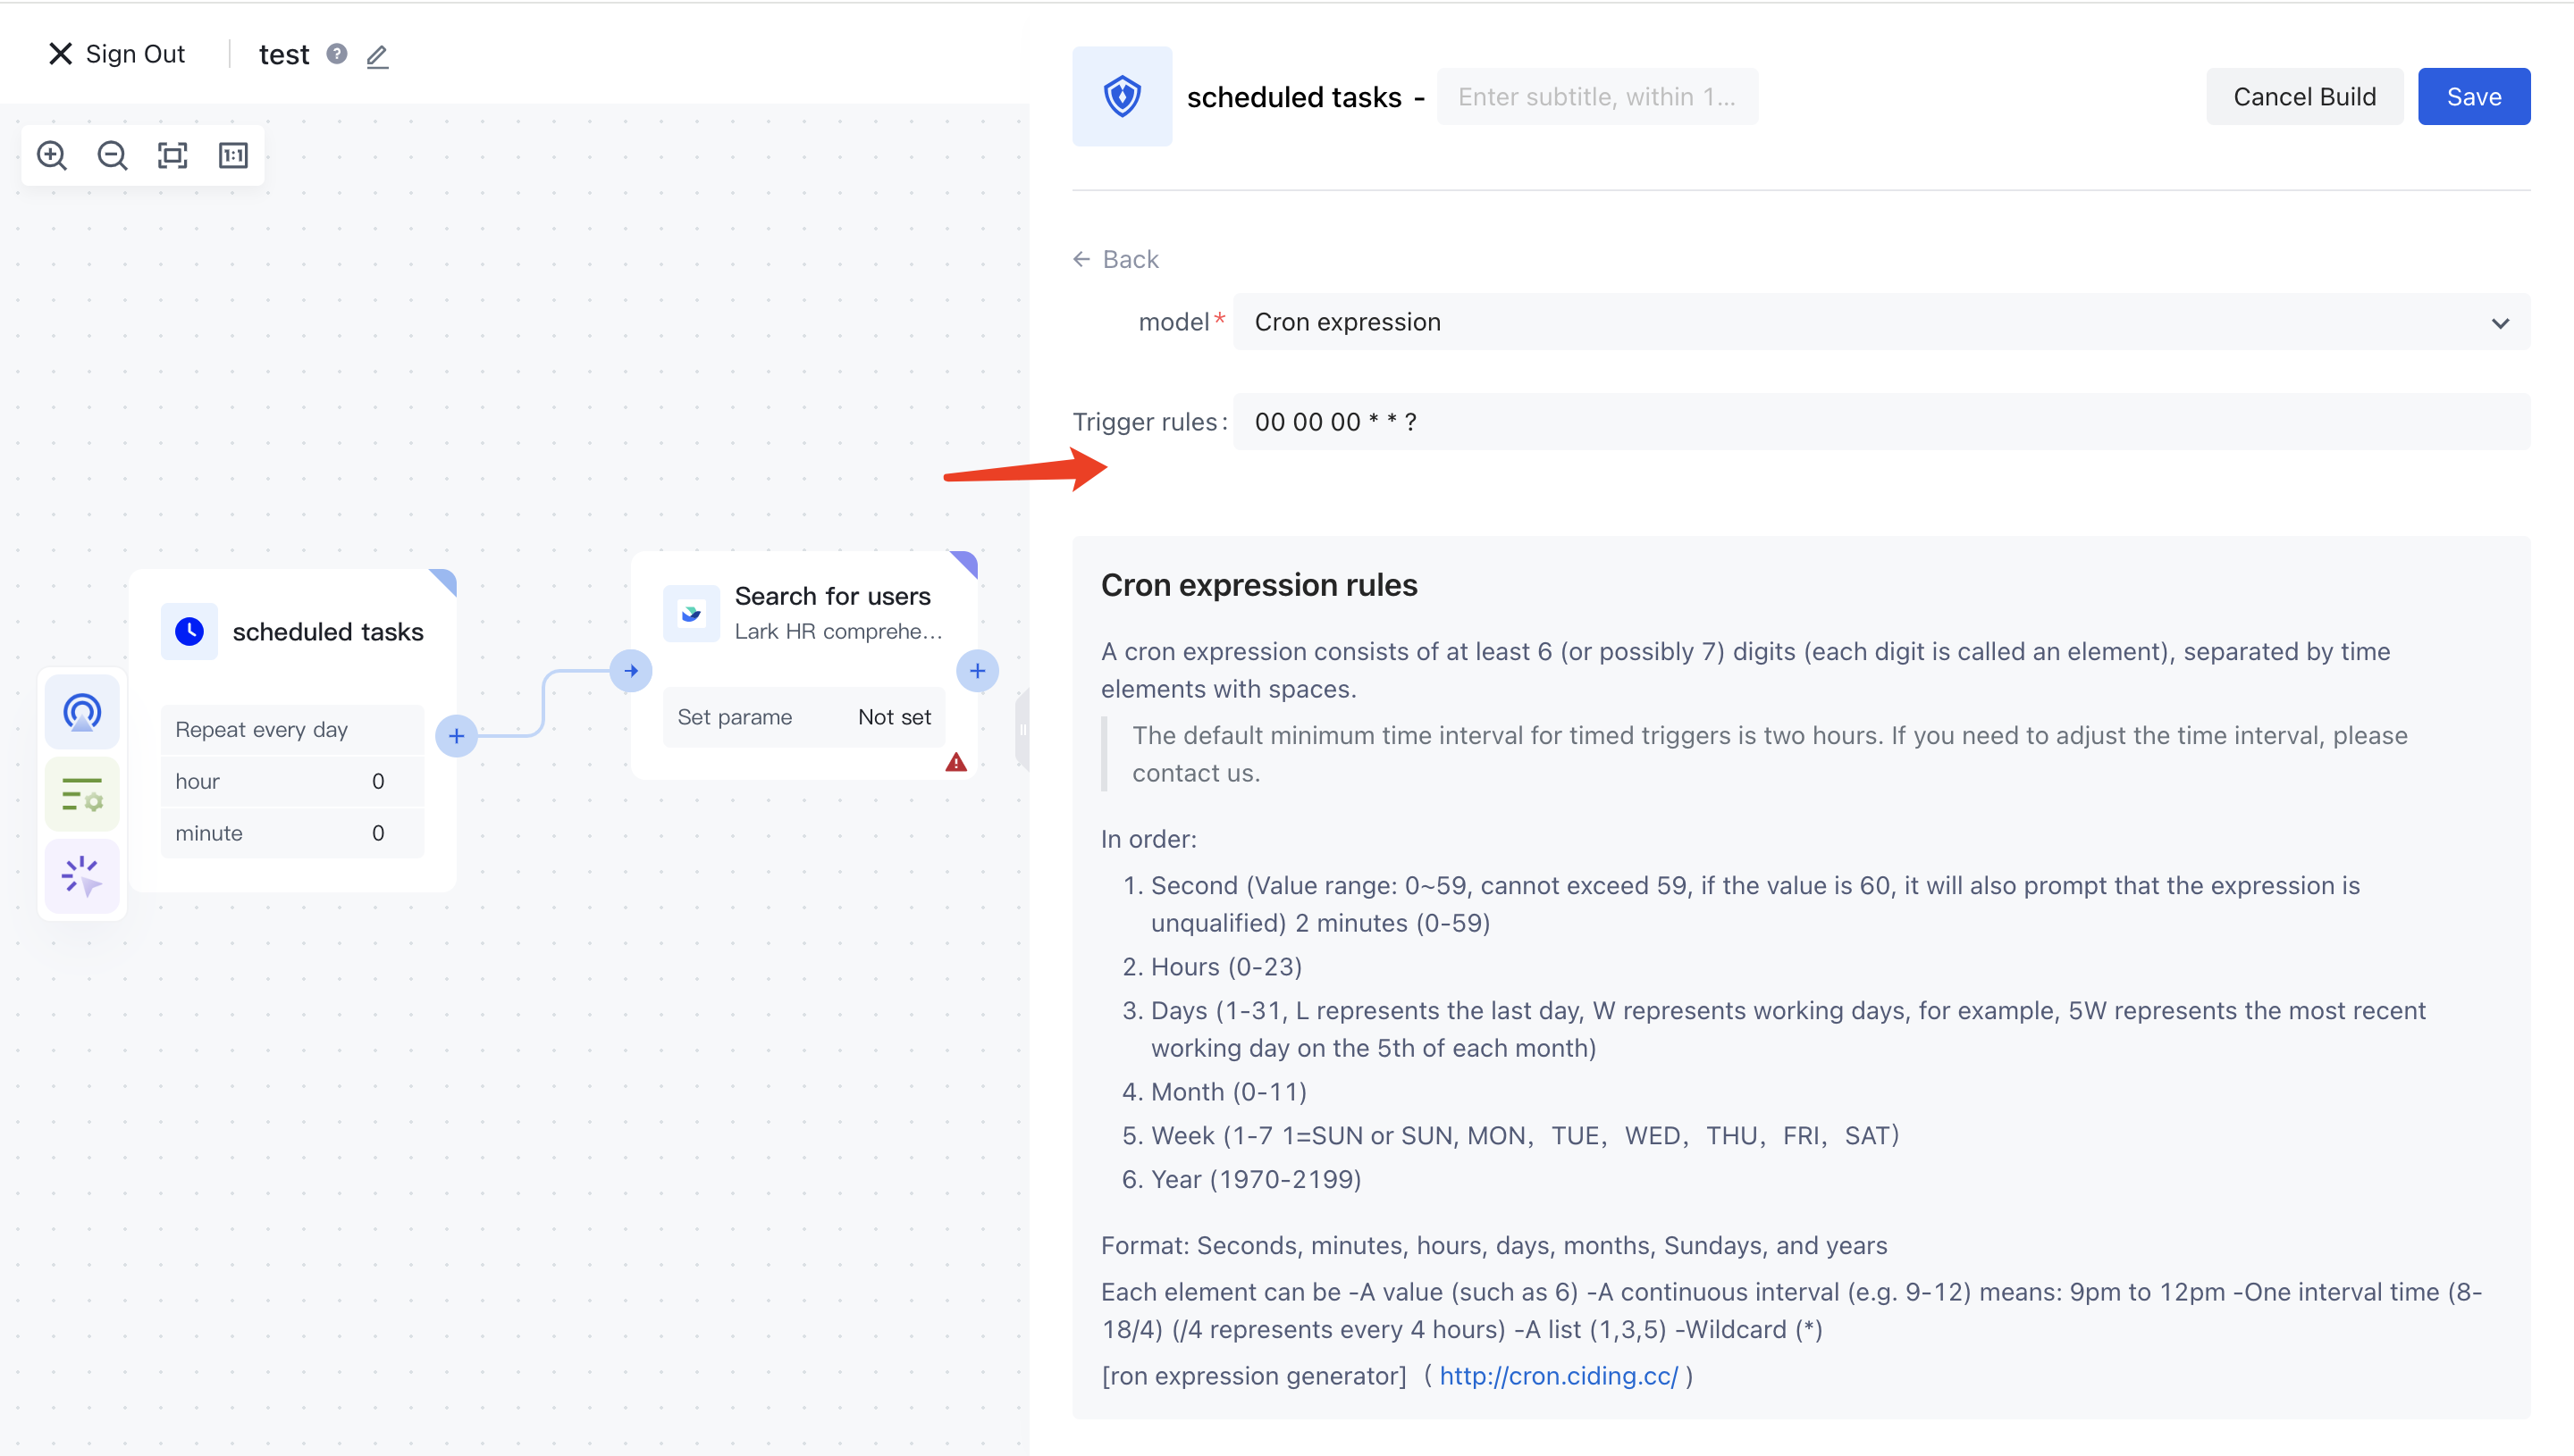Select the purple click-action sidebar icon
2574x1456 pixels.
click(x=82, y=877)
